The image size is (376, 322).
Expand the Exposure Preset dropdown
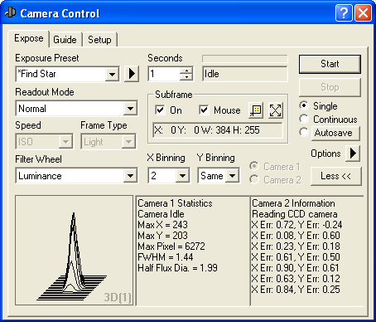(x=112, y=74)
